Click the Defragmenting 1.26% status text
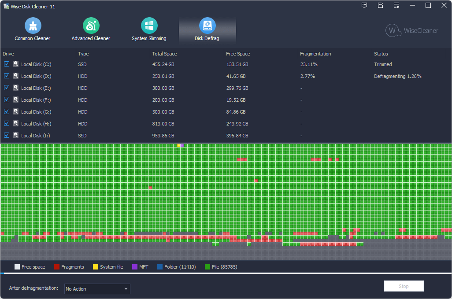 (x=398, y=76)
